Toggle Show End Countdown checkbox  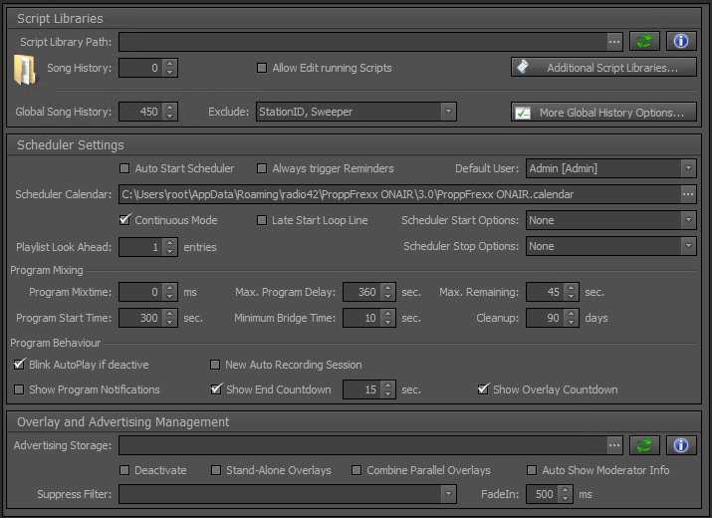(x=216, y=389)
